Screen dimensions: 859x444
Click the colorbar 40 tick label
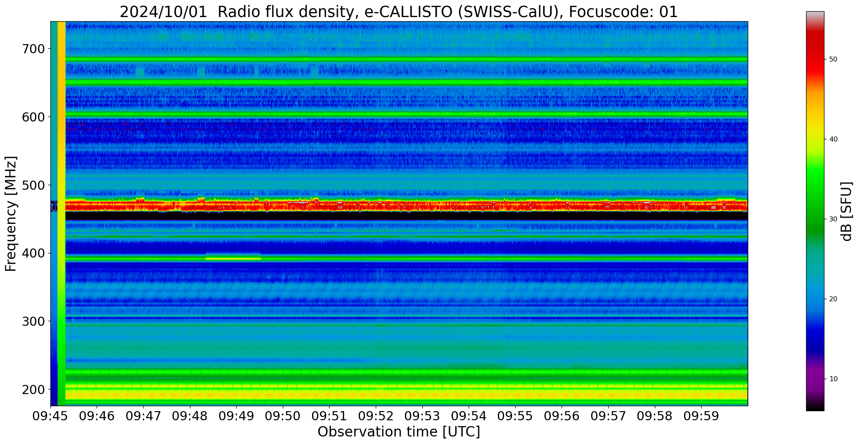(833, 139)
